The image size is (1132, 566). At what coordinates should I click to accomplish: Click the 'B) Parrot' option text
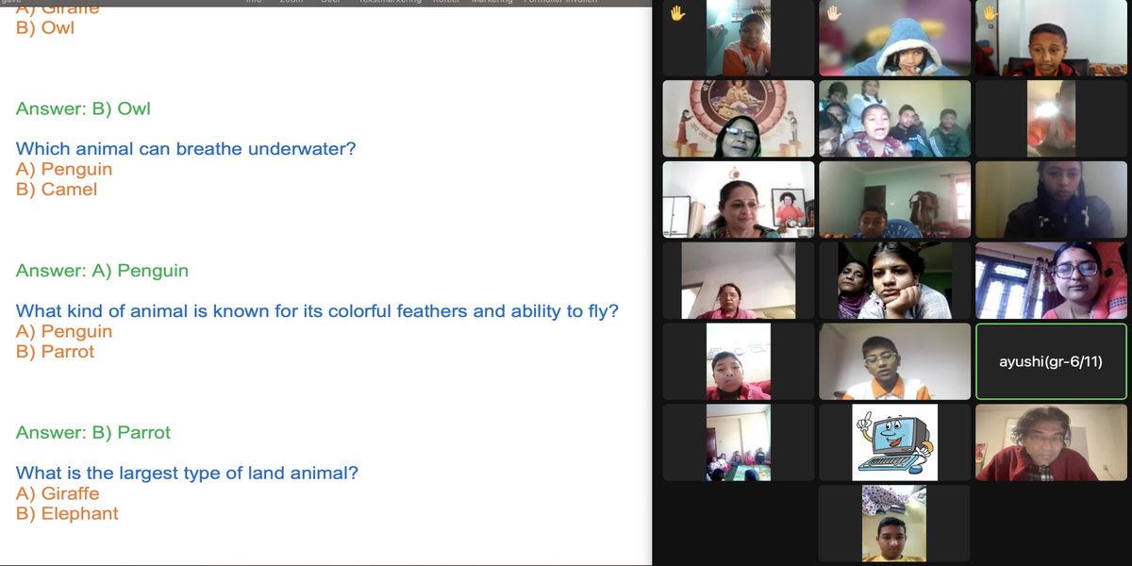point(56,352)
